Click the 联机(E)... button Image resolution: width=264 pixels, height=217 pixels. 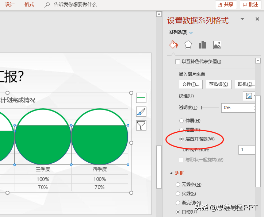coord(245,84)
